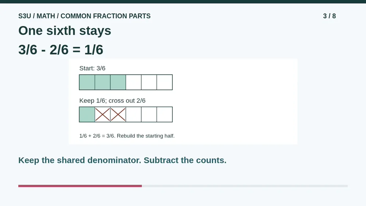
Task: Select the second shaded cell in Start bar
Action: (x=102, y=82)
